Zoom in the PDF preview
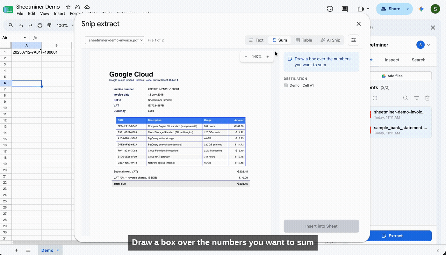 (x=268, y=57)
